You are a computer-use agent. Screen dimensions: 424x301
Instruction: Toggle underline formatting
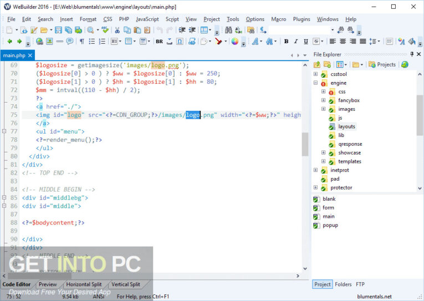click(x=306, y=42)
